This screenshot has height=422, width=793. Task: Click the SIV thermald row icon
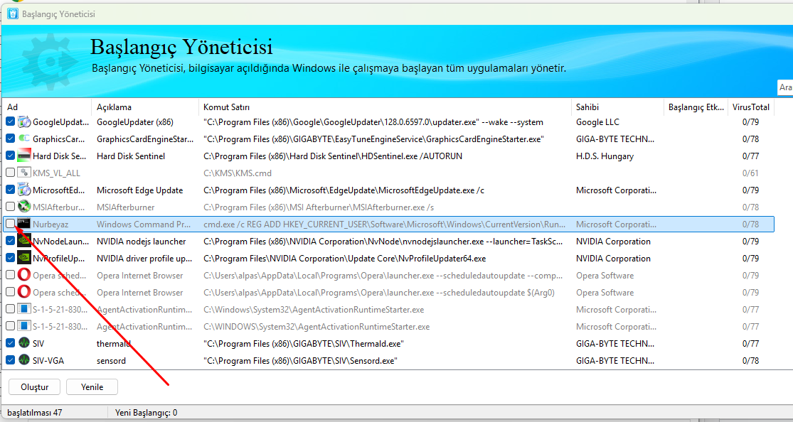coord(23,344)
